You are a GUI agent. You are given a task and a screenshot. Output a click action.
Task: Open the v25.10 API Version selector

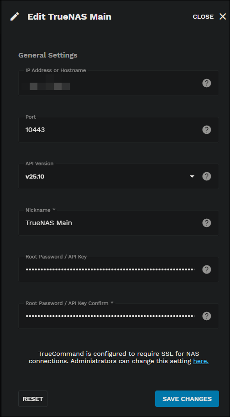[x=110, y=176]
